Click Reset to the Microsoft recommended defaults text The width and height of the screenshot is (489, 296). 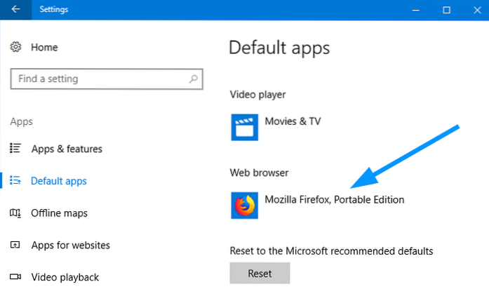(332, 251)
